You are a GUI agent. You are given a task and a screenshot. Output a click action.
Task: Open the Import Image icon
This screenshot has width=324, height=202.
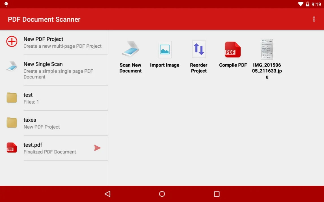point(165,50)
